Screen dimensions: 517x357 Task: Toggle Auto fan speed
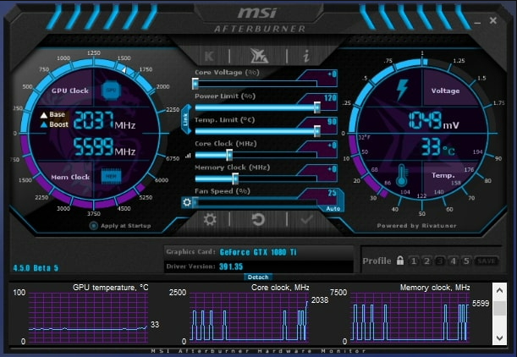coord(333,208)
